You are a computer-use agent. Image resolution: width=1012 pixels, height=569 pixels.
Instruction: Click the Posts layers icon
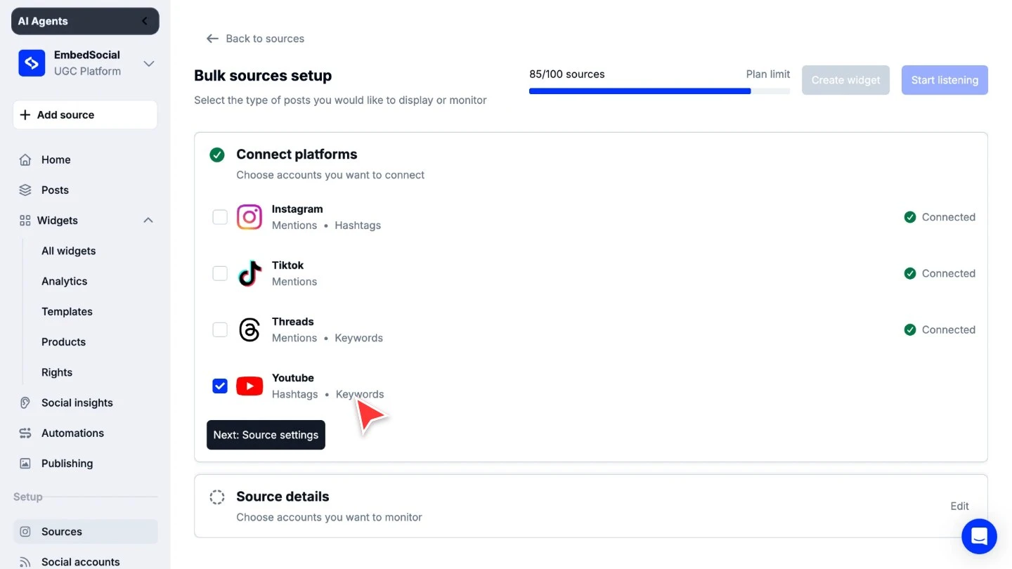pyautogui.click(x=25, y=190)
